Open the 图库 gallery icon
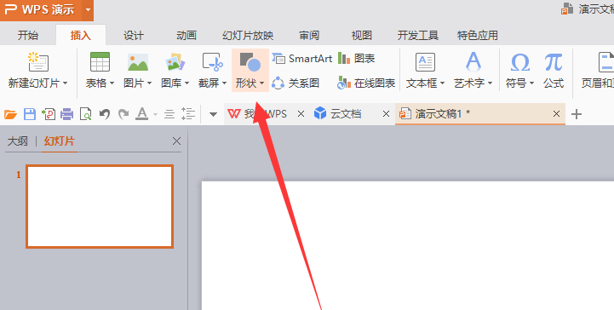Viewport: 614px width, 310px height. [x=175, y=62]
